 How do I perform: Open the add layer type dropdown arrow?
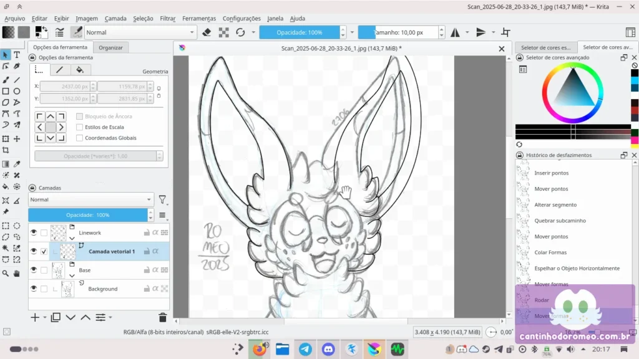[44, 317]
